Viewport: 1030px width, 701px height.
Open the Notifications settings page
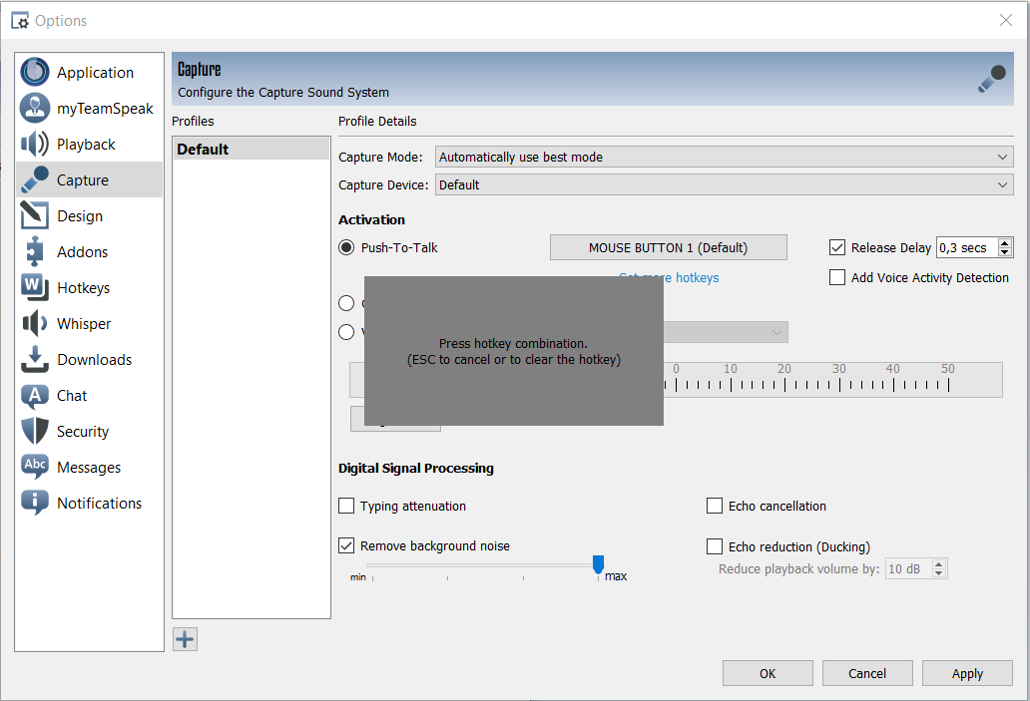[x=89, y=504]
